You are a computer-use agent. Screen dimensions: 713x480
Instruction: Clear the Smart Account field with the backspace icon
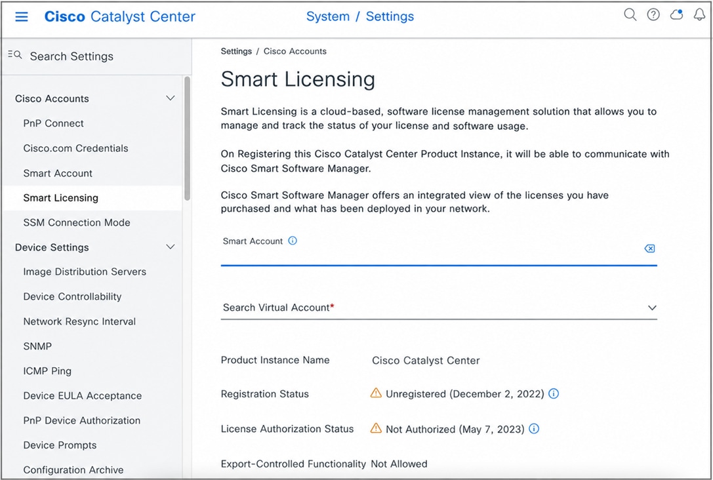pos(650,248)
